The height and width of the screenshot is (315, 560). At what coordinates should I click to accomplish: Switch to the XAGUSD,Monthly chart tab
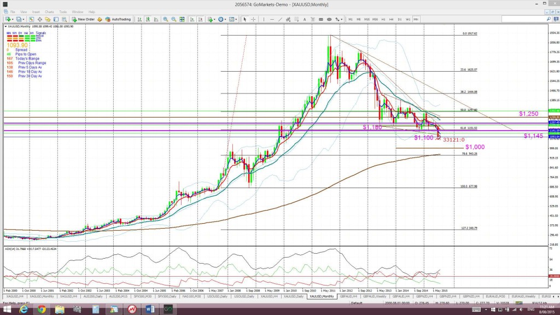(42, 296)
